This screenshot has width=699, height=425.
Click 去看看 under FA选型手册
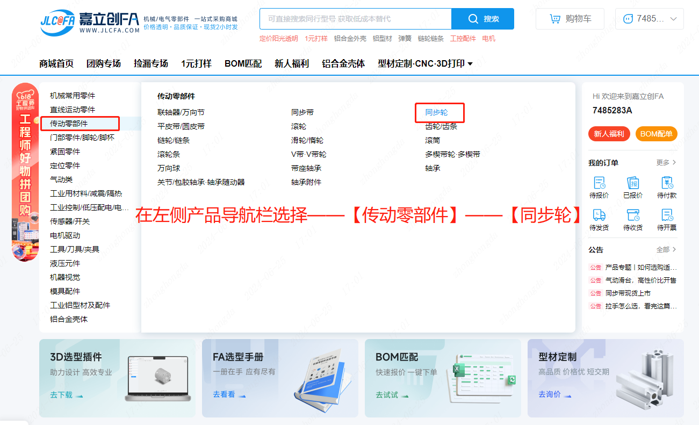(x=229, y=394)
